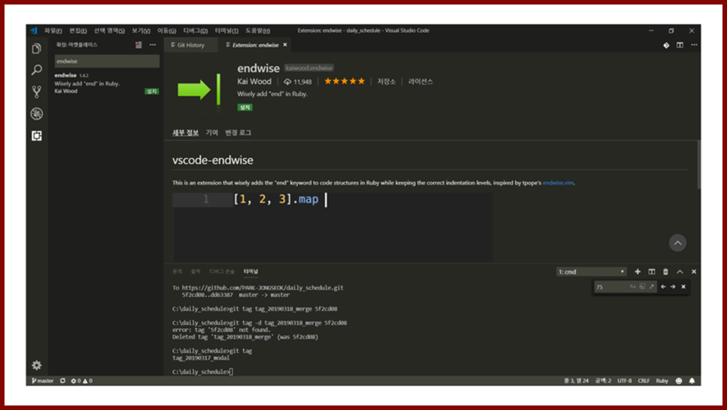This screenshot has width=727, height=410.
Task: Open the 저장소 repository link
Action: pyautogui.click(x=386, y=81)
